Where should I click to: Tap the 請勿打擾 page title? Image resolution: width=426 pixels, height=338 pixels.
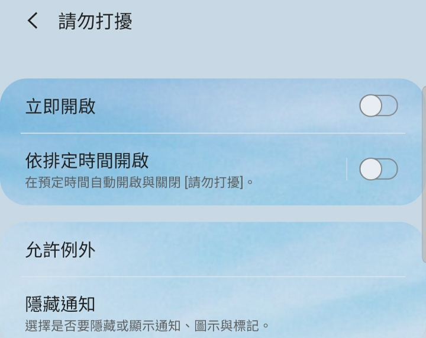point(95,21)
